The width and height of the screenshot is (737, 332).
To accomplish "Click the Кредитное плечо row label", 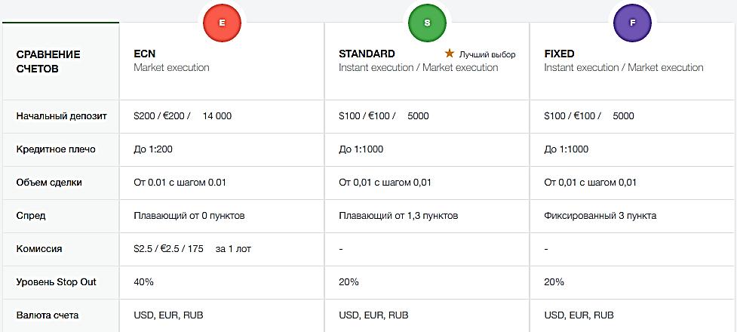I will [56, 149].
